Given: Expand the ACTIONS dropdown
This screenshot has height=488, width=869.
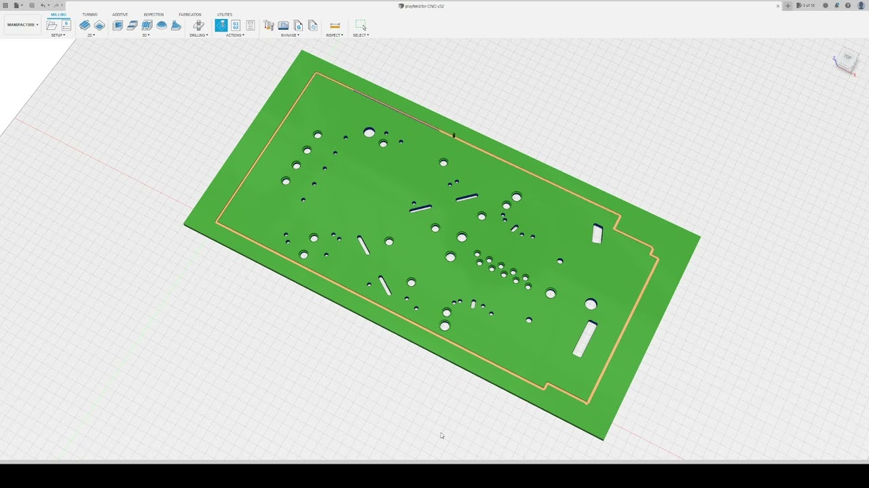Looking at the screenshot, I should point(235,35).
